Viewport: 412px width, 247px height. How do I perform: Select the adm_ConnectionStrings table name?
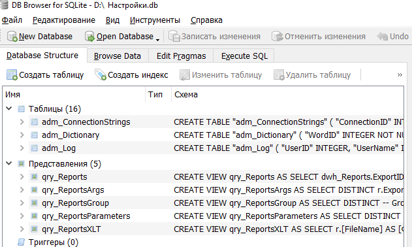point(86,122)
